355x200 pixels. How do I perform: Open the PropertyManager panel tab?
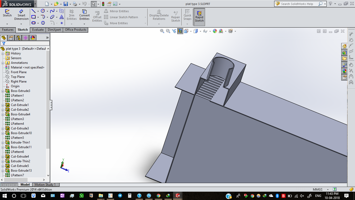(x=11, y=38)
